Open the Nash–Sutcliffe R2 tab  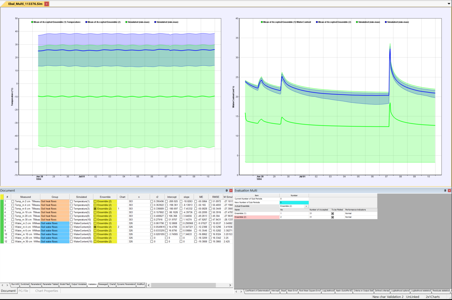click(x=344, y=291)
